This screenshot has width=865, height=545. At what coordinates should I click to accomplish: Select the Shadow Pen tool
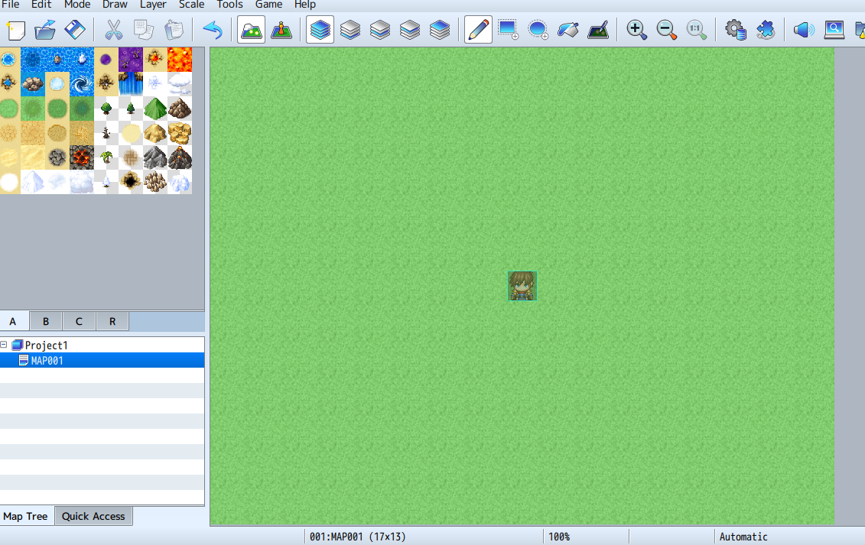point(598,30)
